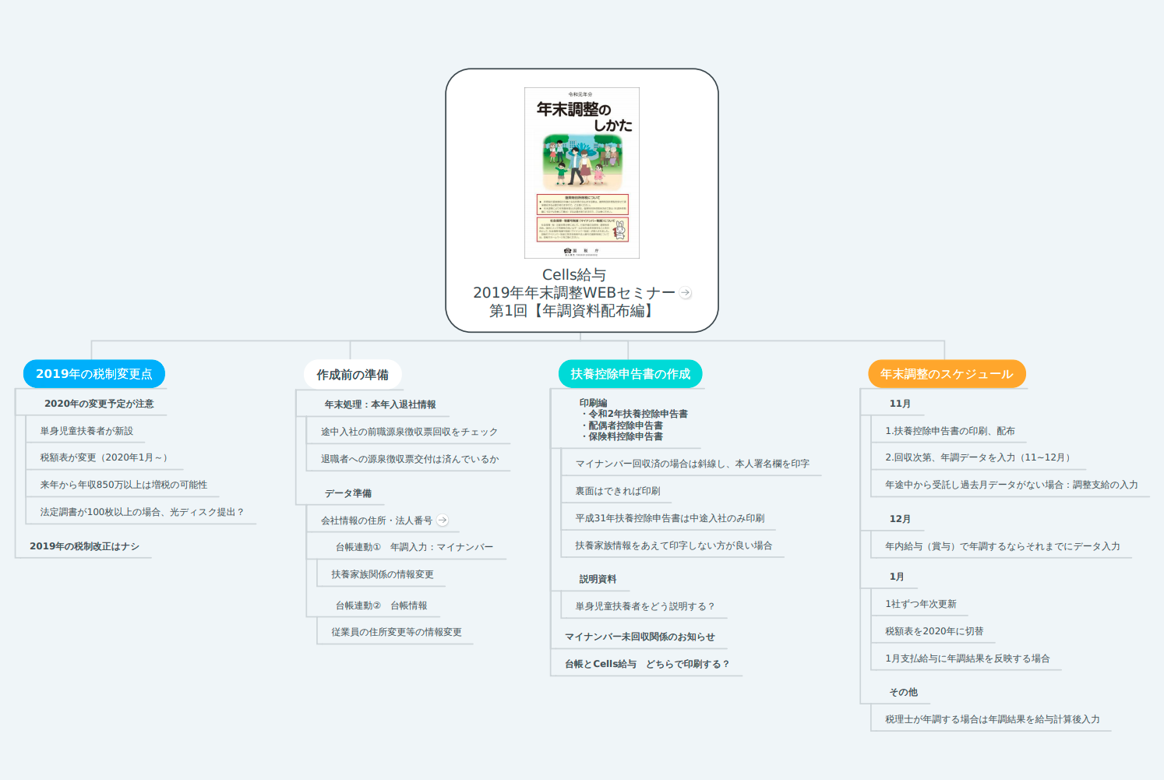Select 法定調書が100枚以上の場合、光ディスク提出？ node
The height and width of the screenshot is (780, 1164).
pyautogui.click(x=142, y=512)
